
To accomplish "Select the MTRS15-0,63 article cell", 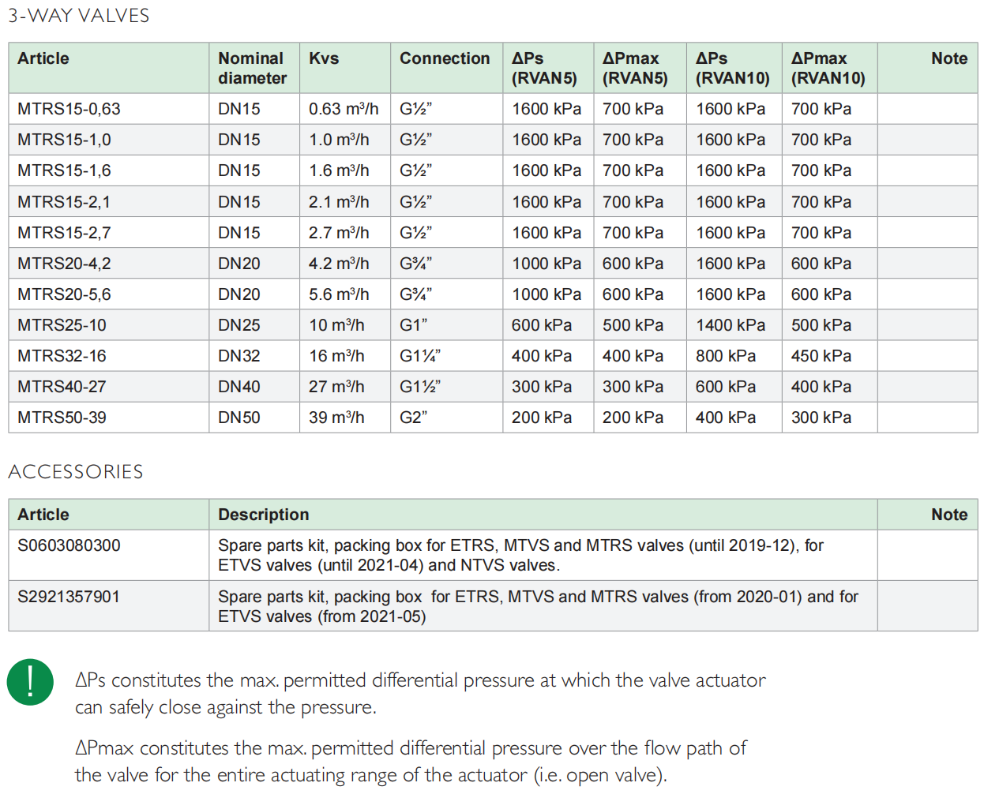I will (69, 109).
